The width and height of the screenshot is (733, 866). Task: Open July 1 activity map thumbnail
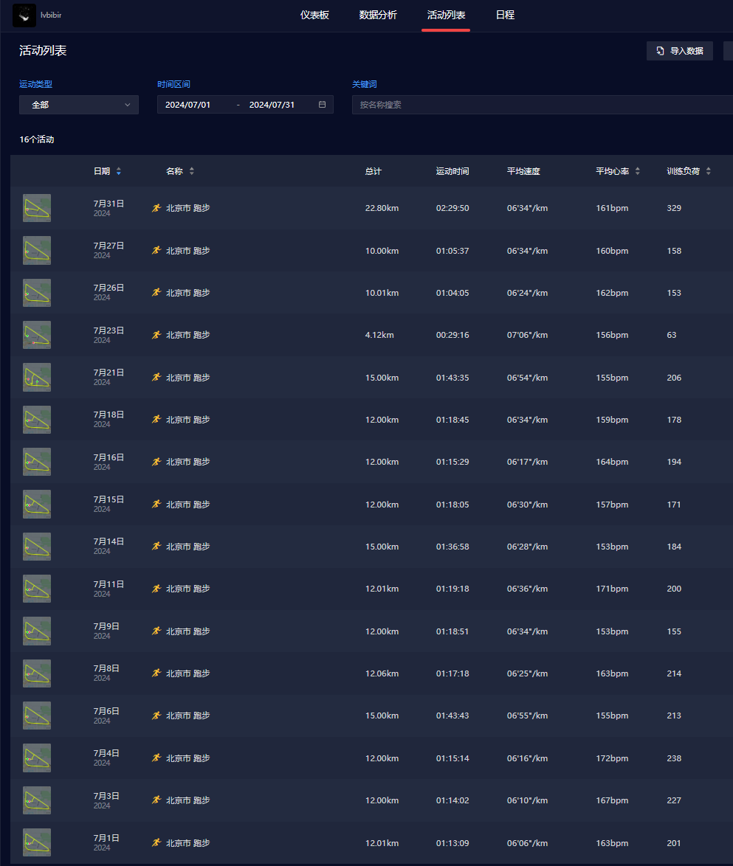click(x=37, y=842)
